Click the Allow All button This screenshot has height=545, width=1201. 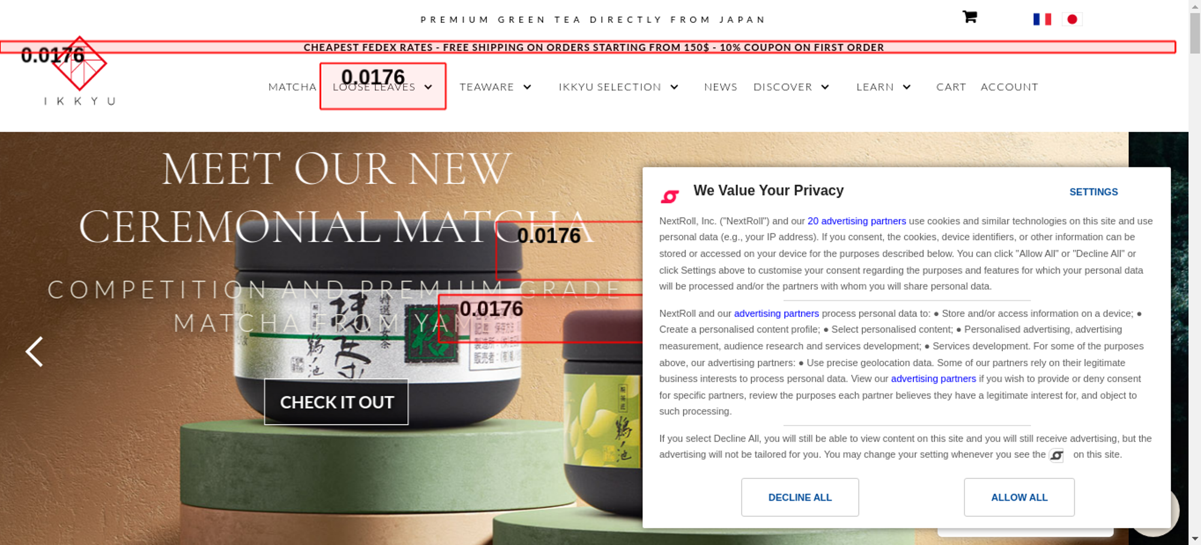1019,497
